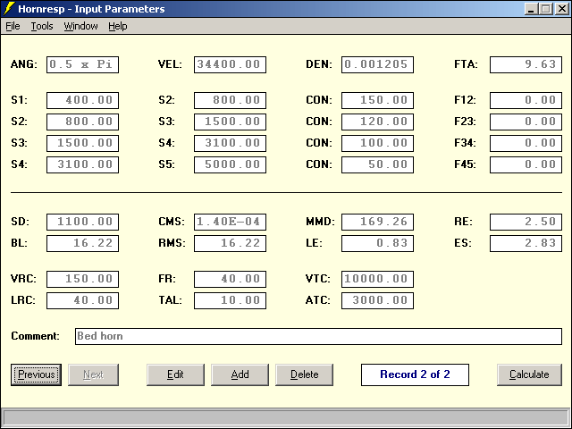
Task: Select the F23 field
Action: (526, 122)
